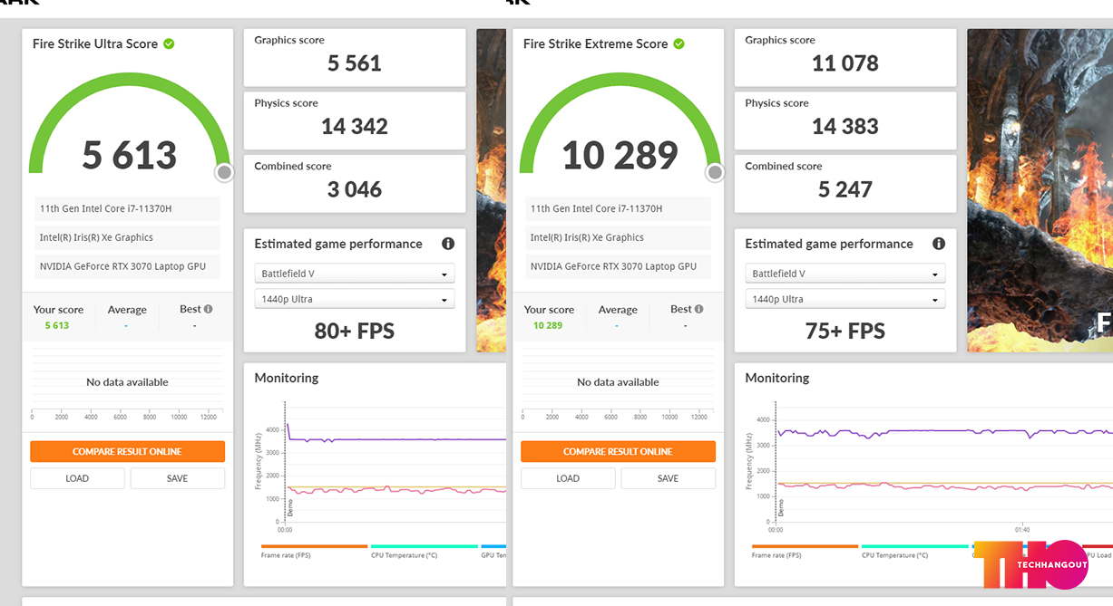
Task: Click the Average label in the Extreme panel
Action: tap(618, 310)
